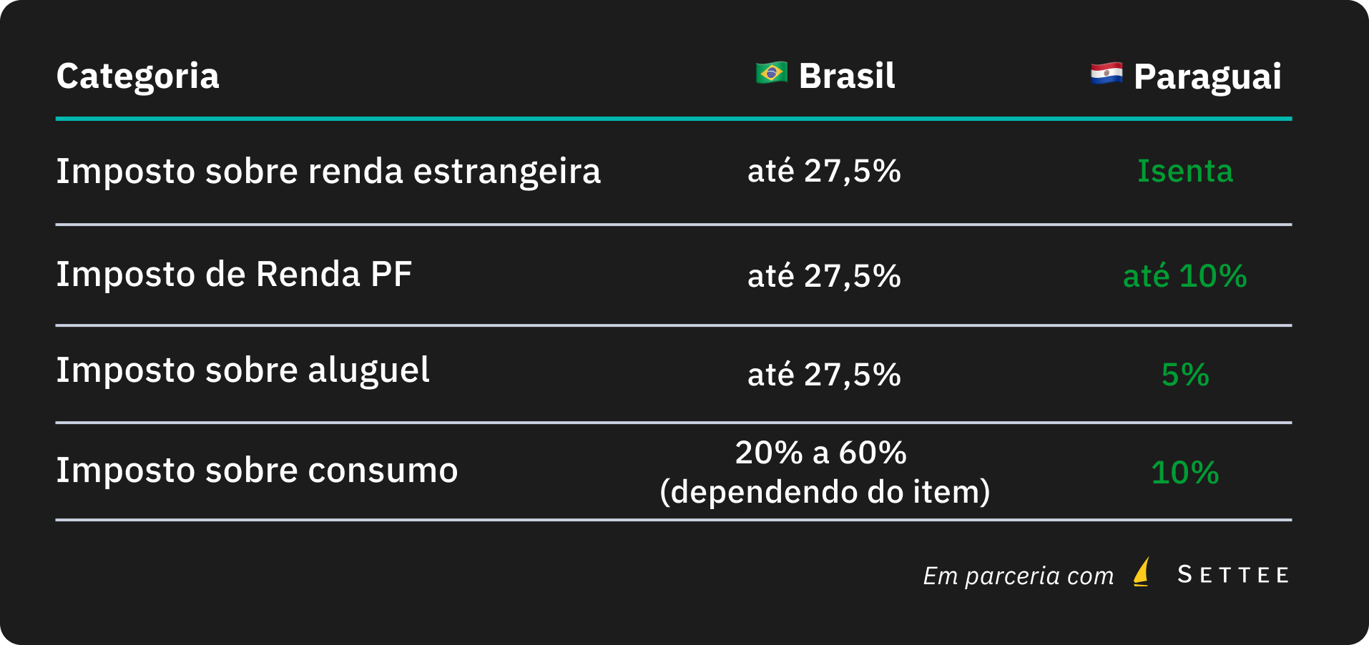Select the Categoria column header
The image size is (1369, 645).
click(x=137, y=76)
